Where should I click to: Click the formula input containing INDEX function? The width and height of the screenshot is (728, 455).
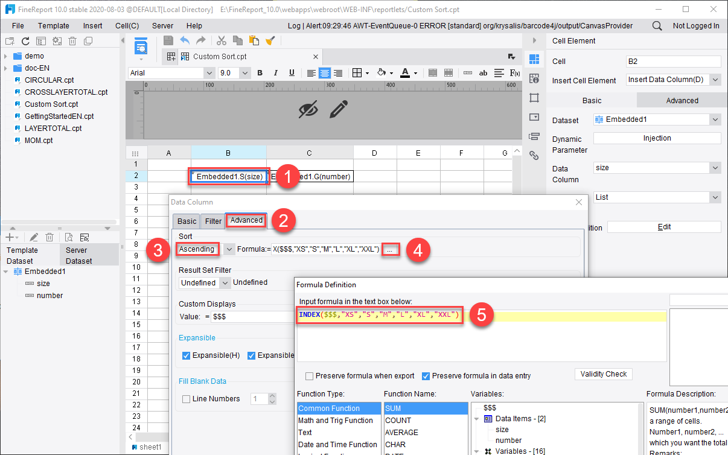coord(379,314)
